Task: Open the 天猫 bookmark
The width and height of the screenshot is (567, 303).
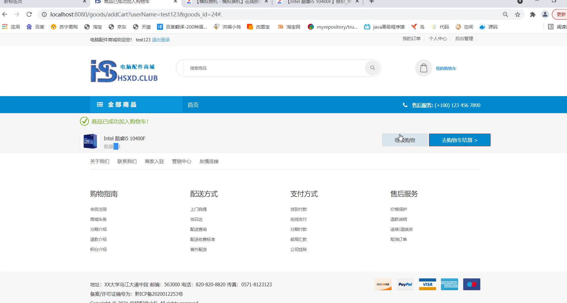Action: point(142,27)
